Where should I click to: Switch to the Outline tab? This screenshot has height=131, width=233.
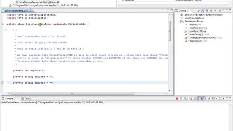[182, 11]
